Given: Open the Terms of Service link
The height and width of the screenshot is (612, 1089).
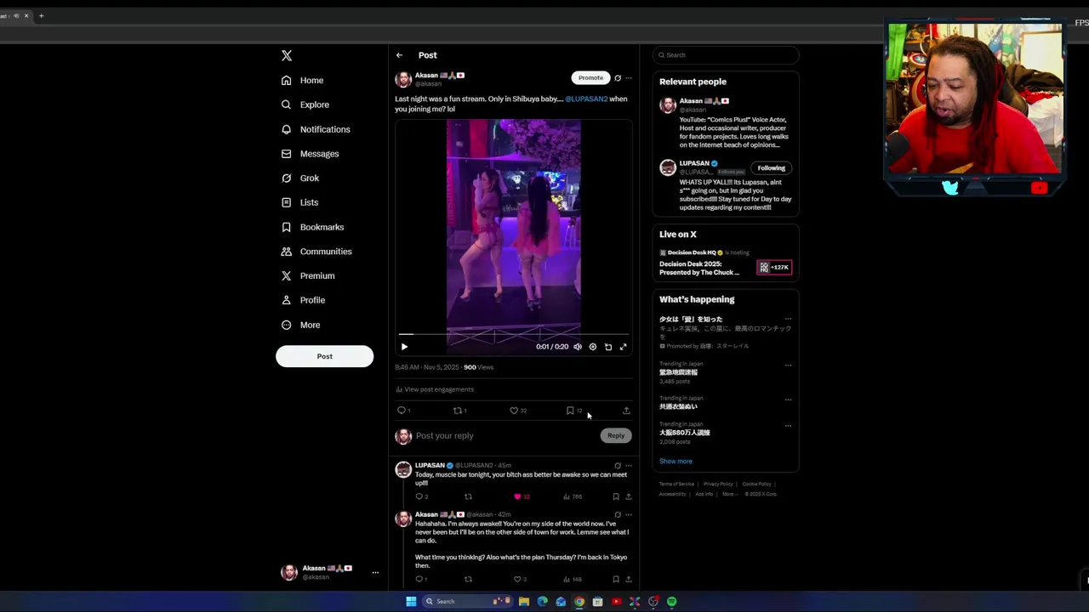Looking at the screenshot, I should coord(676,484).
